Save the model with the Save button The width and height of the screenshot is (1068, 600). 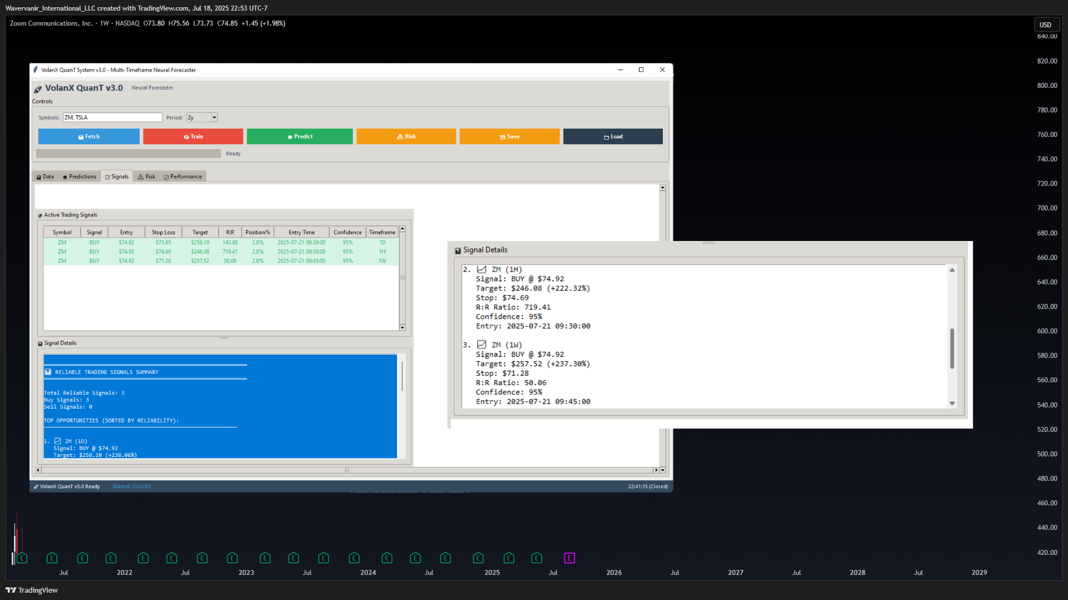509,136
